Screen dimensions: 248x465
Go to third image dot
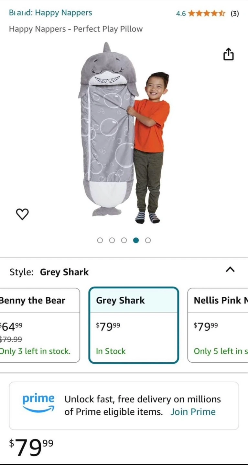pos(124,240)
